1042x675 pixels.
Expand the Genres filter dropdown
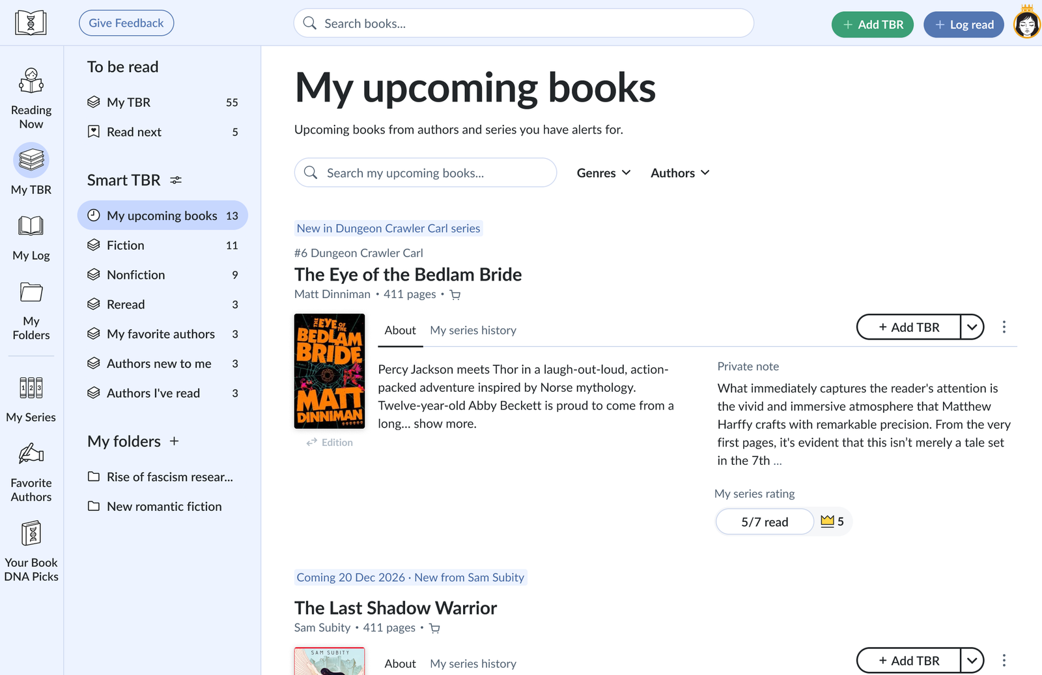[604, 172]
